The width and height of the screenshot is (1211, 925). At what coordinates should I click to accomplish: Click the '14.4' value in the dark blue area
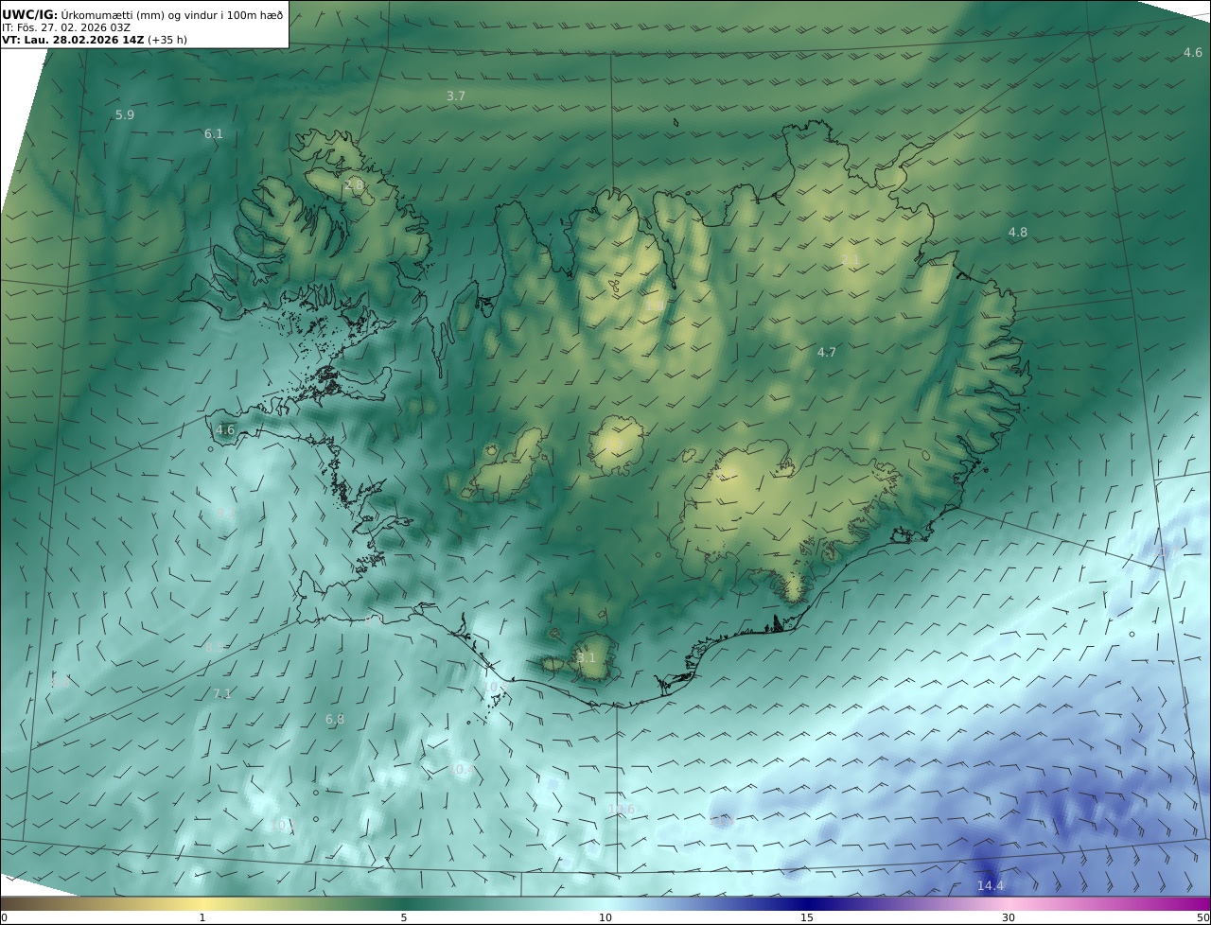[991, 886]
